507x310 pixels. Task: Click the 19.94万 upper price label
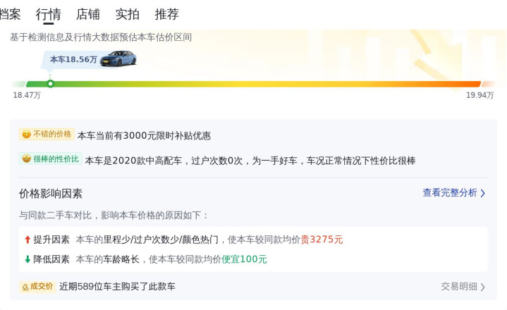pos(479,95)
